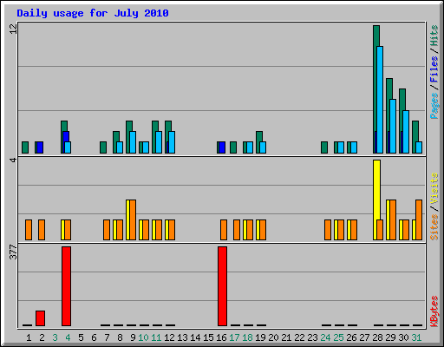This screenshot has width=444, height=347.
Task: Select the orange Sites bar for day 24
Action: (328, 230)
